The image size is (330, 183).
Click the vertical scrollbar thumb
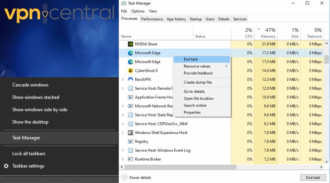[326, 59]
